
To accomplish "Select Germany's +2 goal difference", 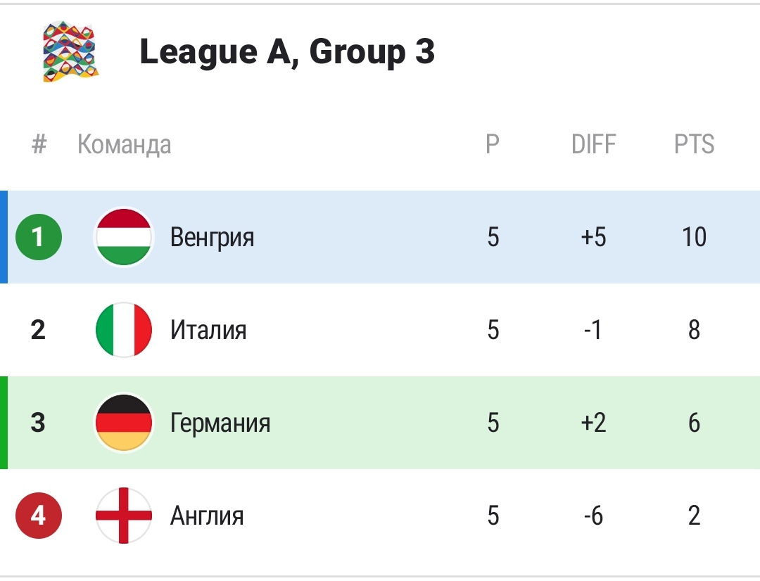I will (593, 423).
